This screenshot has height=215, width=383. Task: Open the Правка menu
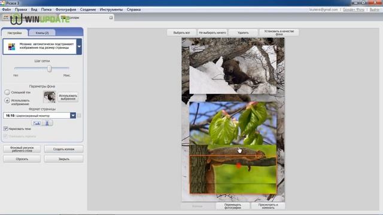[21, 10]
